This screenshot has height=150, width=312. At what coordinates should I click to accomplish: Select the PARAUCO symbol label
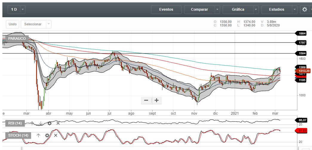(17, 39)
